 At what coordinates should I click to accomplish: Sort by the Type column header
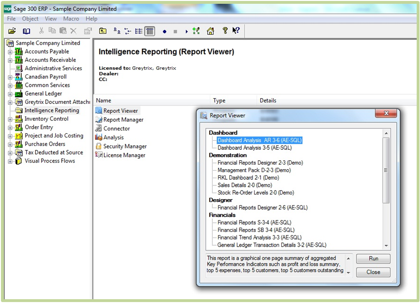[x=233, y=101]
